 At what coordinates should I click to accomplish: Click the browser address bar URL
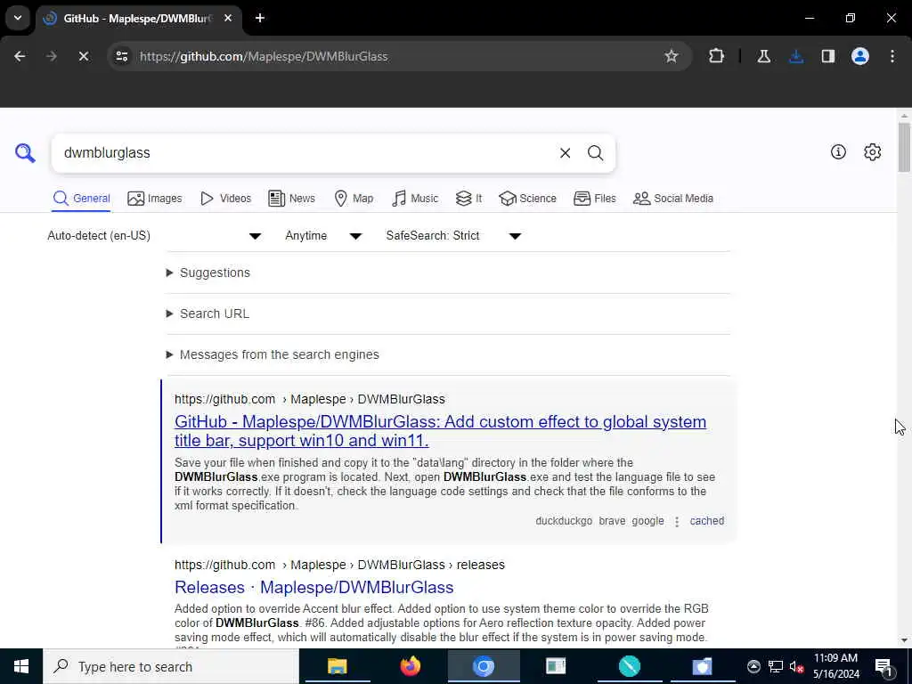(x=264, y=56)
